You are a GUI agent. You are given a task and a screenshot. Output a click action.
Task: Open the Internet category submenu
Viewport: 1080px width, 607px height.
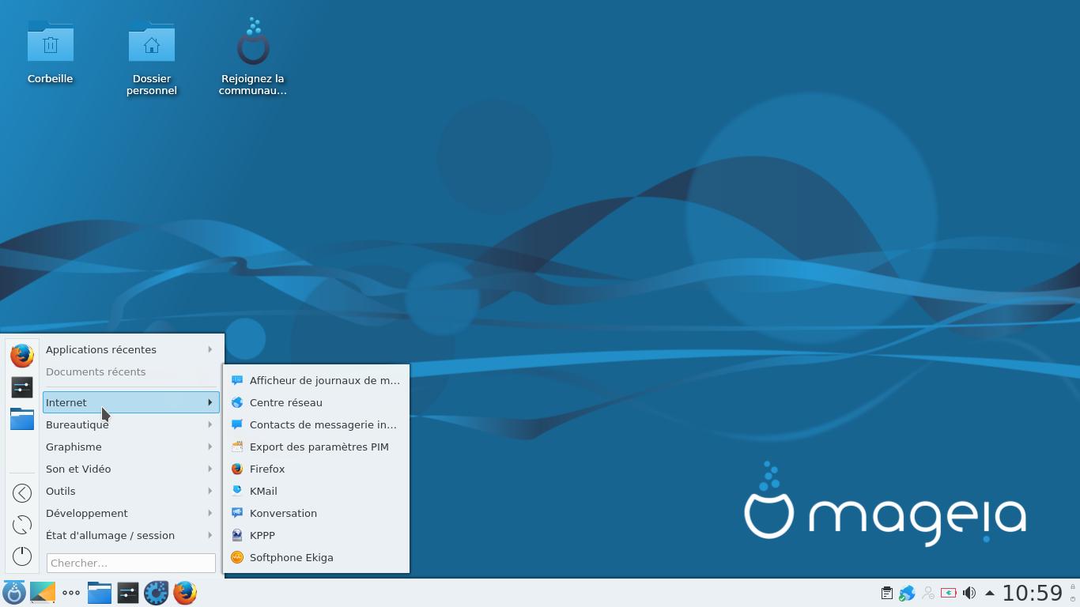(x=130, y=402)
